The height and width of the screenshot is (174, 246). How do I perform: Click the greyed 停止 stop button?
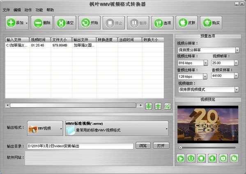pos(114,23)
